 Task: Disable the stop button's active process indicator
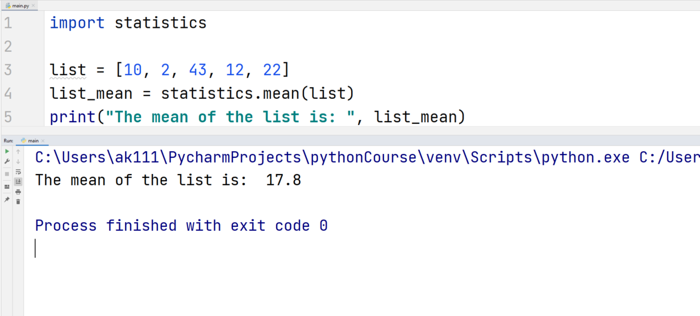[7, 173]
